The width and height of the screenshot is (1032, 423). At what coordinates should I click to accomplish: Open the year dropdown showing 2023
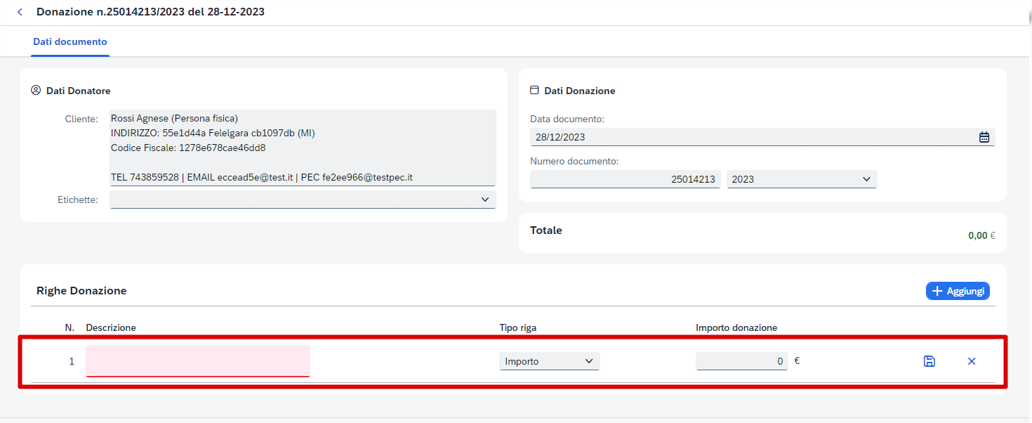point(801,179)
